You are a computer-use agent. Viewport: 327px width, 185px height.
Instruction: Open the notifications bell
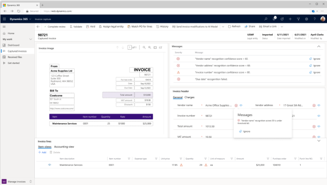[x=274, y=19]
